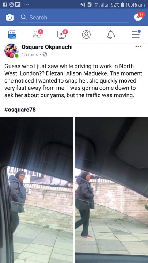Expand the post options three-dot menu

138,46
